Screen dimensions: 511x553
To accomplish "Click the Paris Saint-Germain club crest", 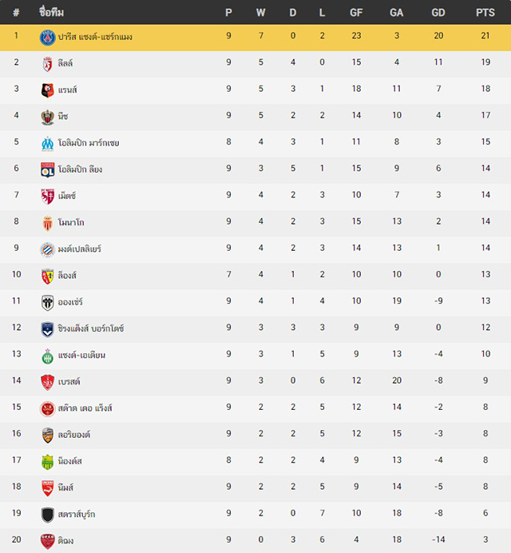I will coord(48,38).
